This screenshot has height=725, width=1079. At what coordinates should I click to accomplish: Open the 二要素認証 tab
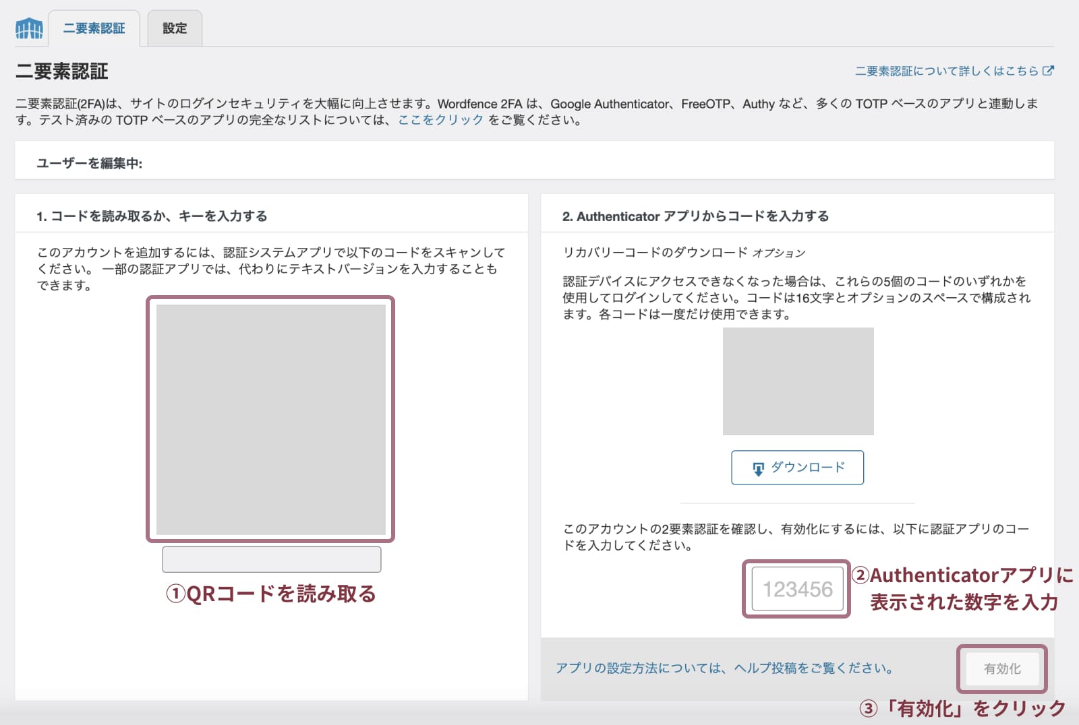click(94, 28)
